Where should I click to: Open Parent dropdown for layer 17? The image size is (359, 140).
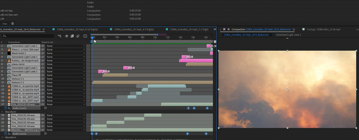pos(66,104)
